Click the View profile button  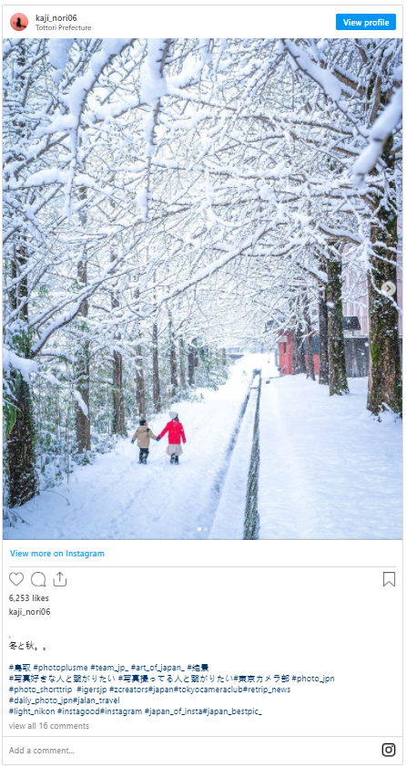[365, 22]
